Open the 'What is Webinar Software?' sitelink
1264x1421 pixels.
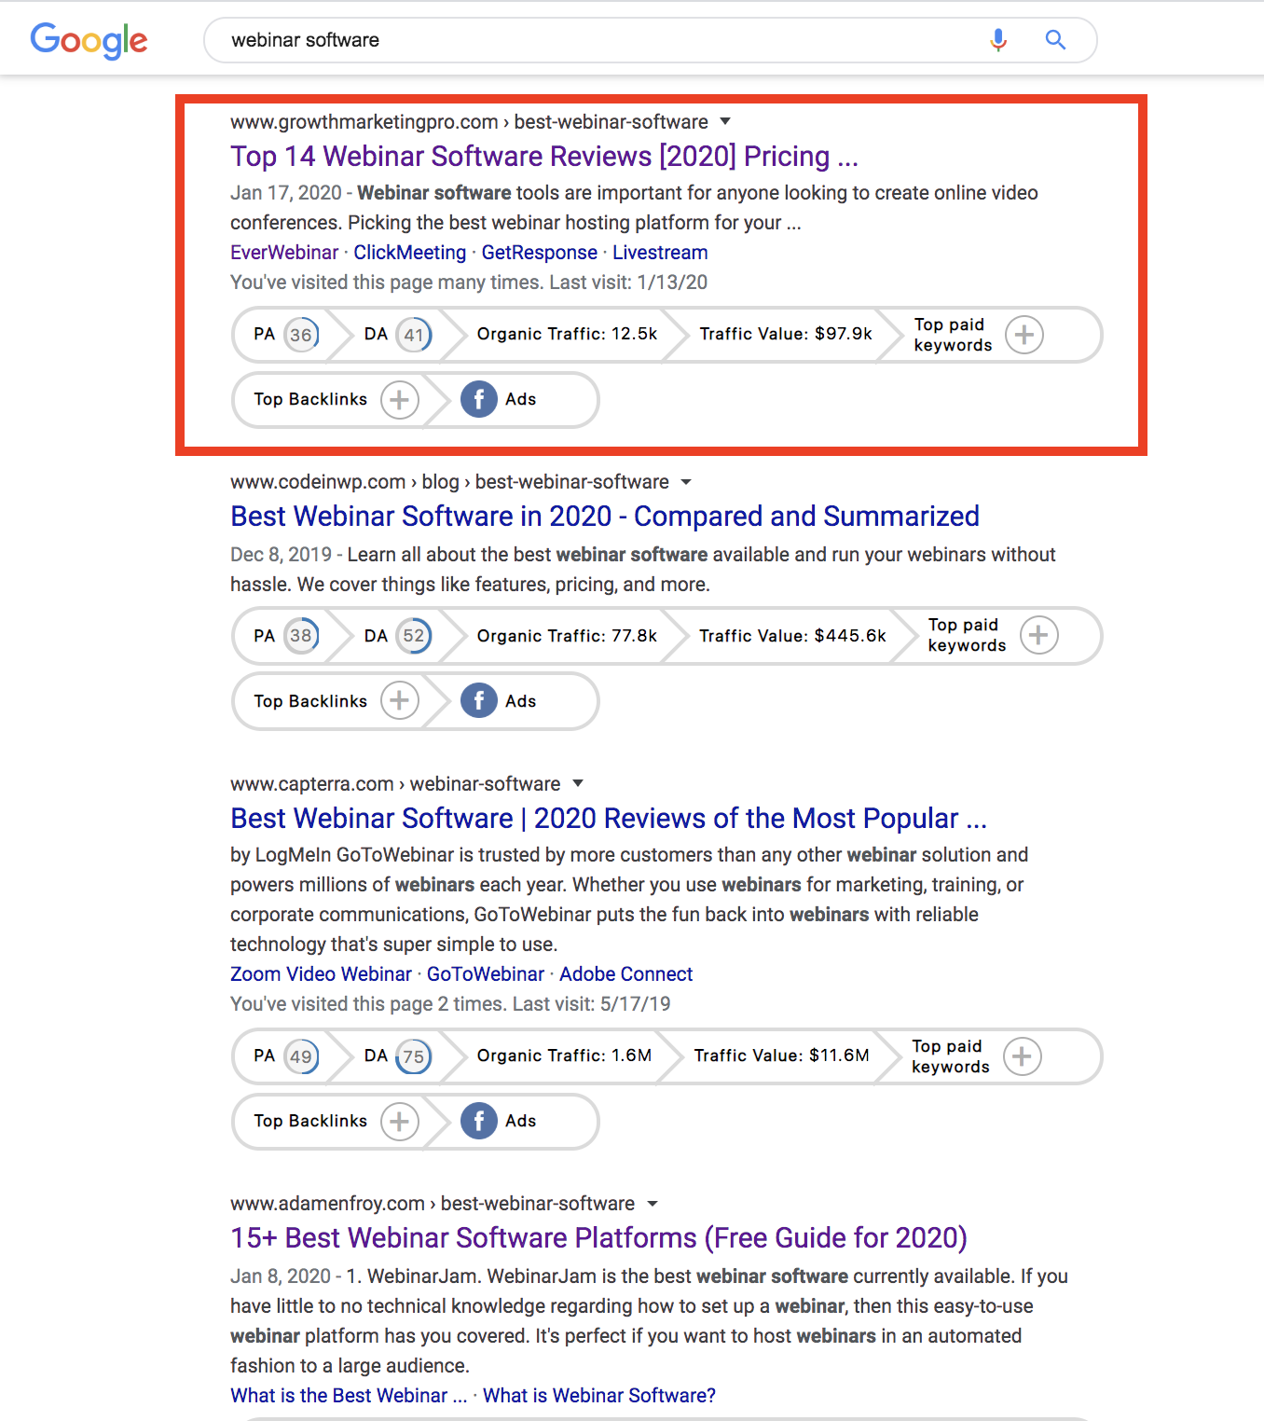pos(599,1396)
